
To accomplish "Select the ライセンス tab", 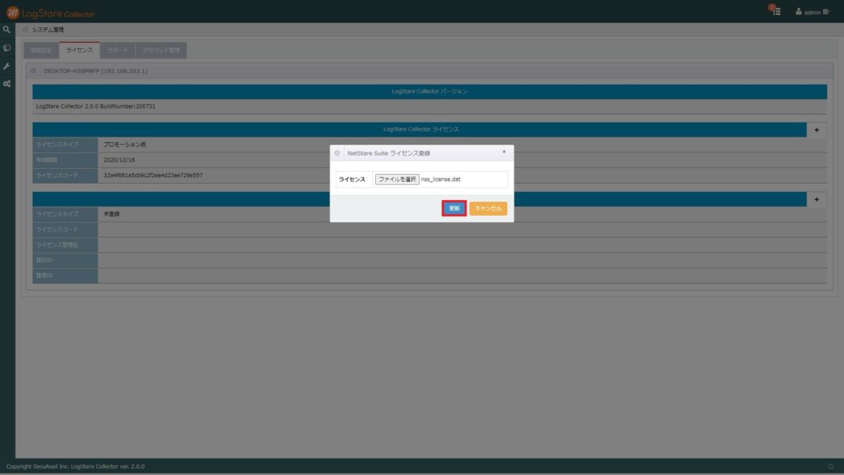I will 80,50.
